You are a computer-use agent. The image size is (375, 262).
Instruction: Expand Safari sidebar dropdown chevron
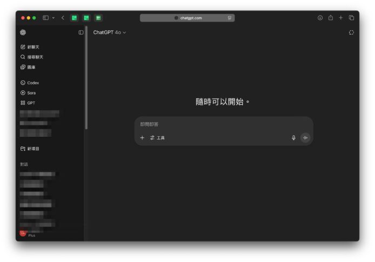coord(53,18)
